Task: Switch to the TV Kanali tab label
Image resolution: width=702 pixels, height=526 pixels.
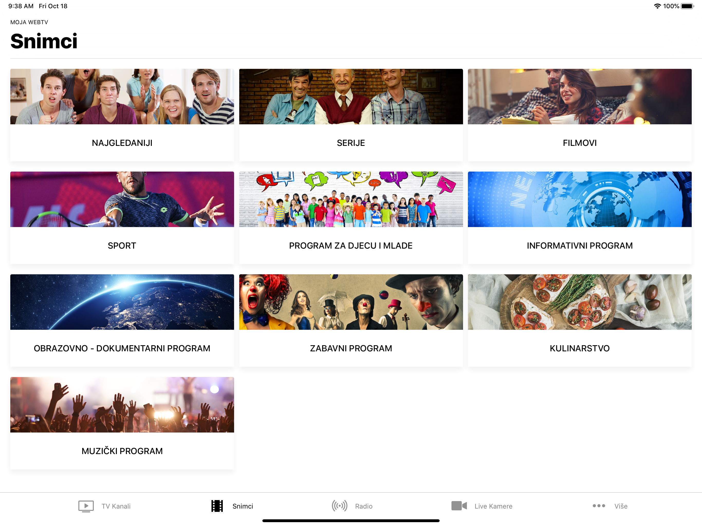Action: pyautogui.click(x=116, y=506)
